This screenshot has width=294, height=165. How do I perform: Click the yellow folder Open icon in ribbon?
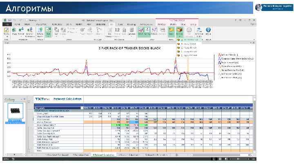click(x=171, y=30)
